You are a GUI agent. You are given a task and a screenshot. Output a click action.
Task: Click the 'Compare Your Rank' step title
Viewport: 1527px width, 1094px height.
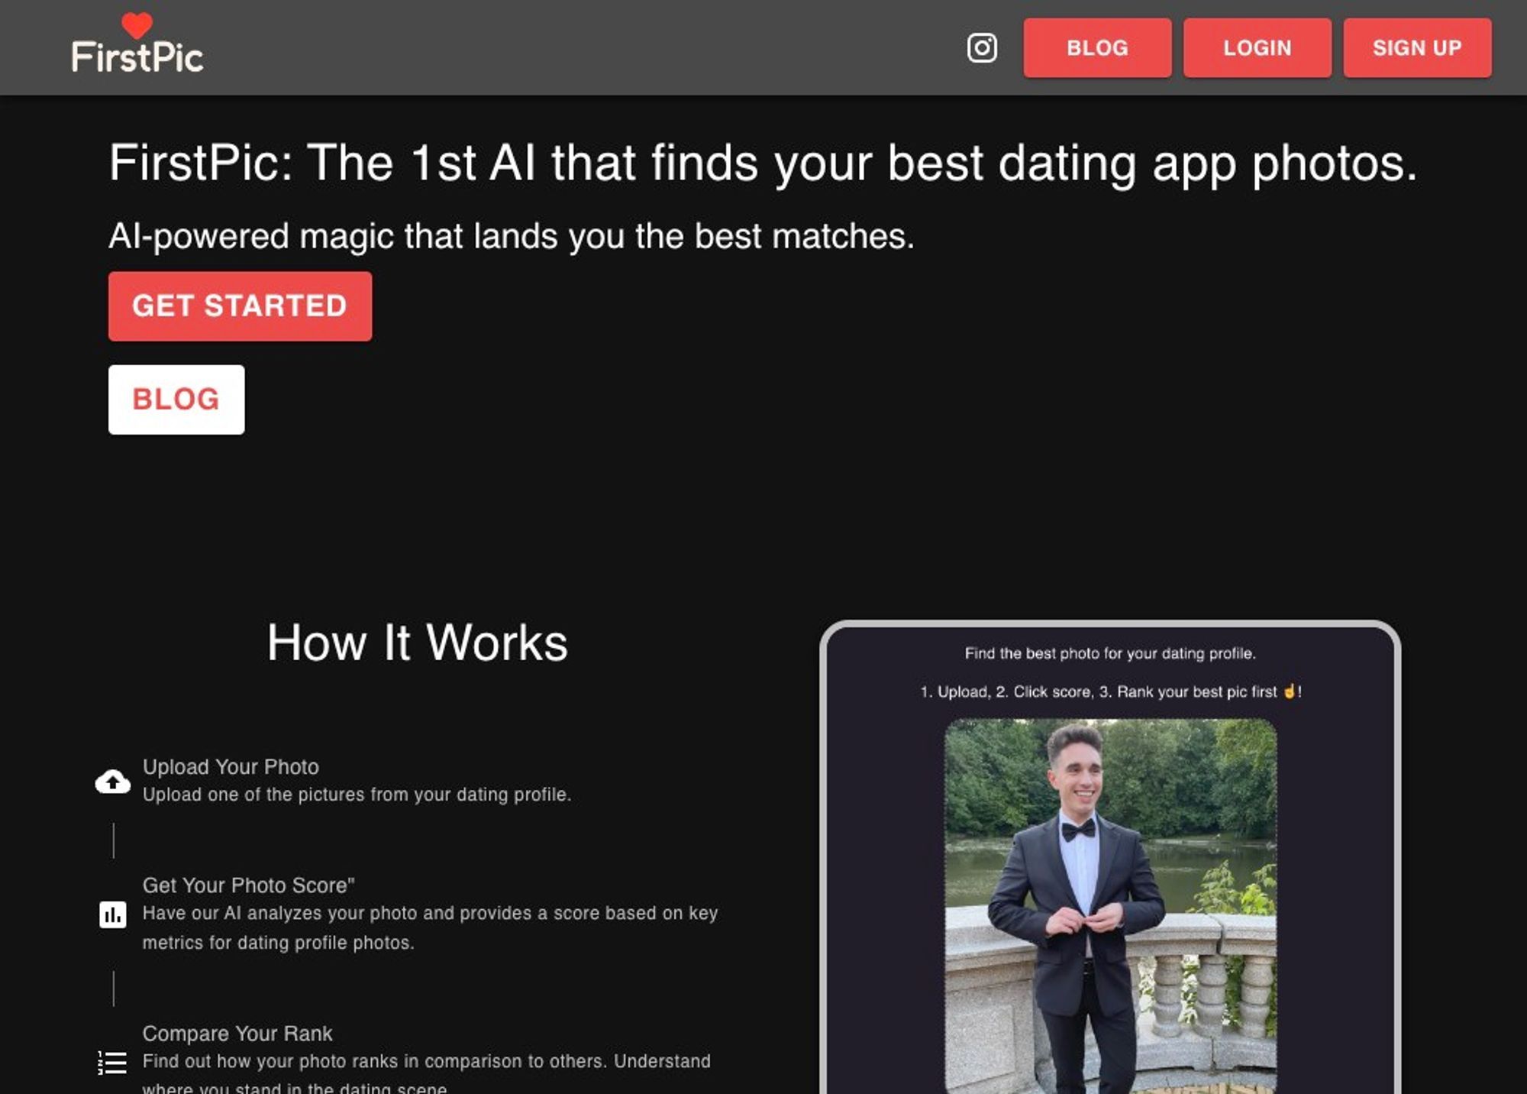tap(237, 1033)
